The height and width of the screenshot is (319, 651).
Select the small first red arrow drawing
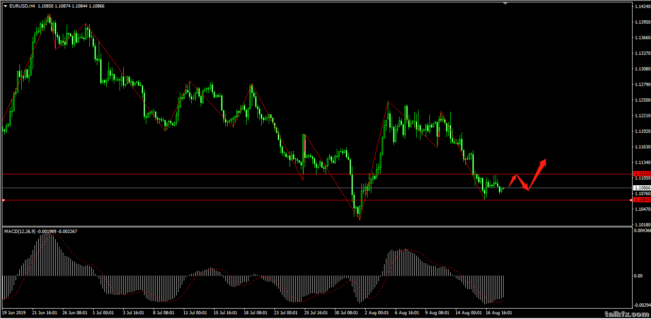[x=513, y=181]
